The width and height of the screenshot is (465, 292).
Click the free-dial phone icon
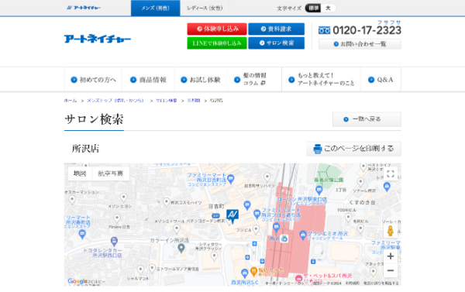(324, 30)
